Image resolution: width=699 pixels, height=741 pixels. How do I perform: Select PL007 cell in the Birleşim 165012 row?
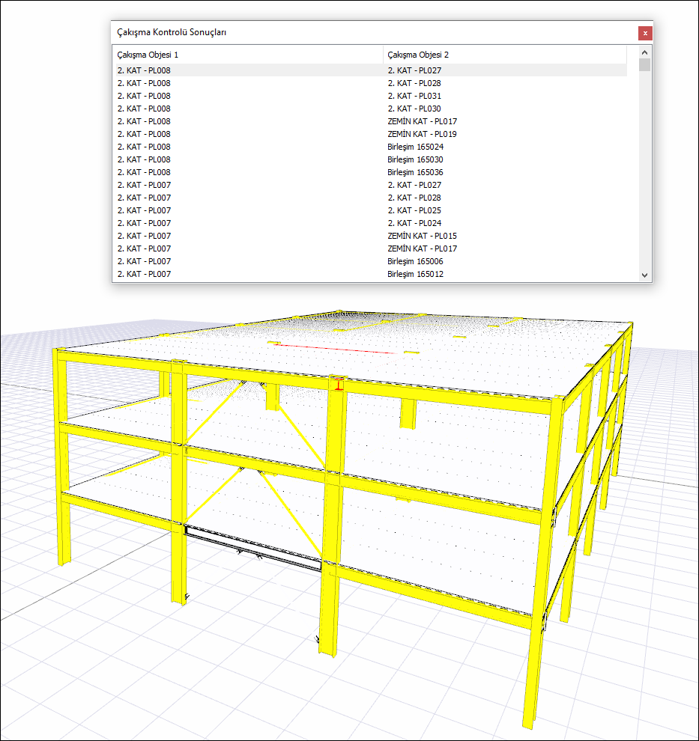click(x=144, y=275)
